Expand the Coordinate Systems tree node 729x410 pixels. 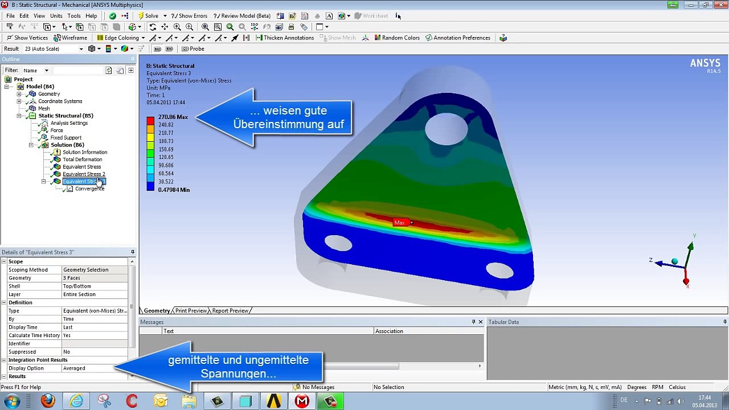19,101
